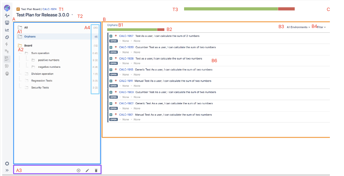Select the Security Tests folder
Viewport: 344px width, 176px height.
40,87
